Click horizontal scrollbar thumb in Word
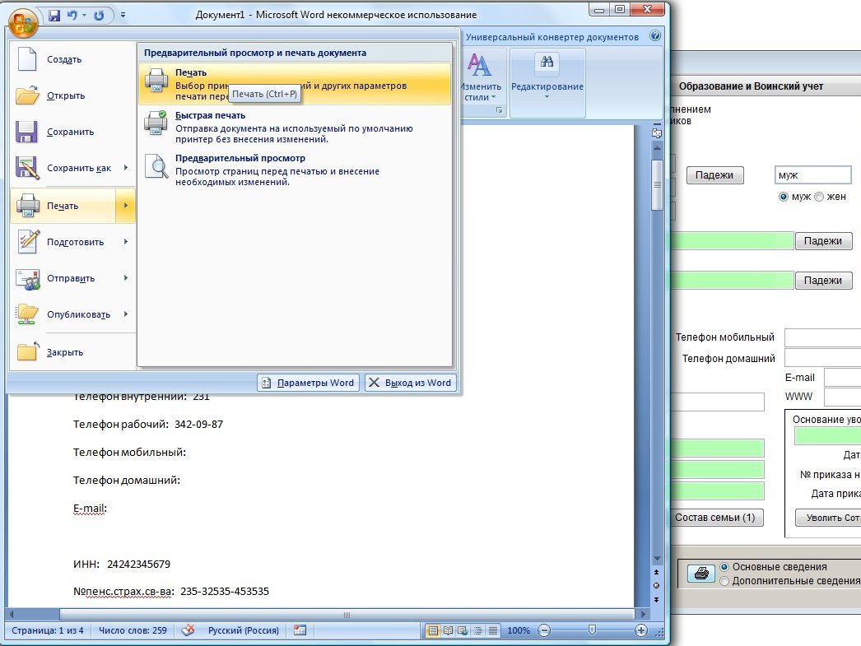The height and width of the screenshot is (646, 861). pos(347,615)
